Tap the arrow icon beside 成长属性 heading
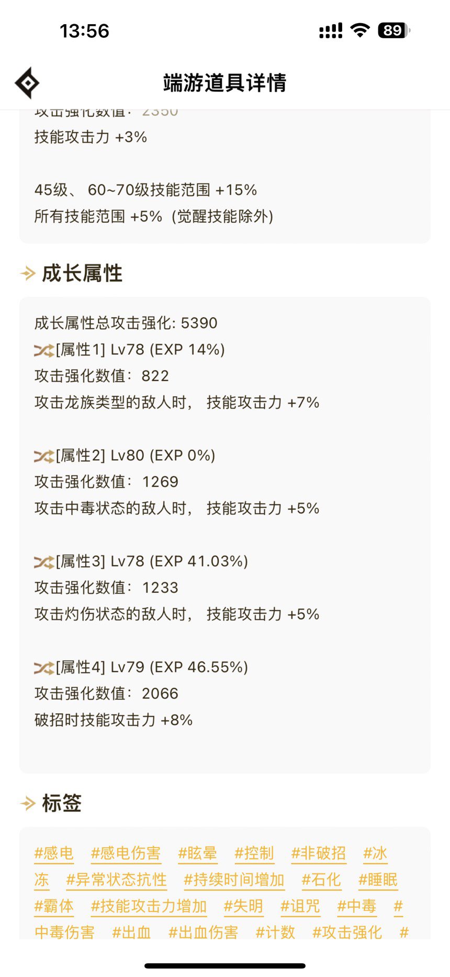The width and height of the screenshot is (450, 977). (28, 273)
